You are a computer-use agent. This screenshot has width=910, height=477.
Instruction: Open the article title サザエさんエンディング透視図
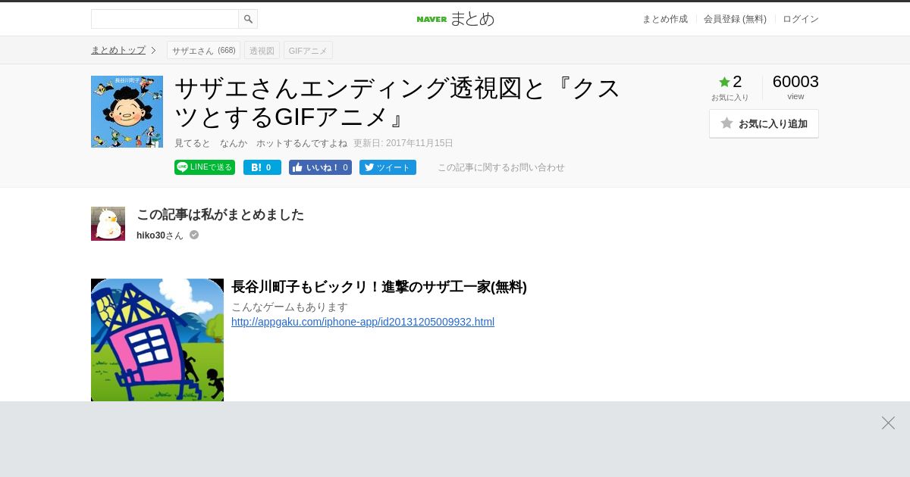(x=398, y=102)
